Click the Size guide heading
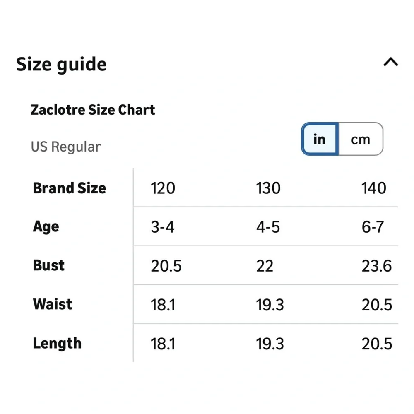The width and height of the screenshot is (414, 414). coord(61,65)
